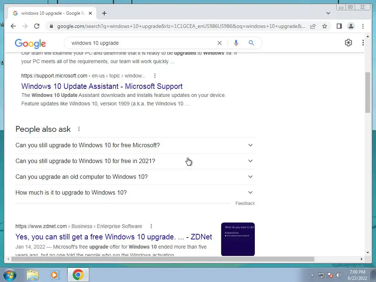Click the Chrome taskbar button
This screenshot has width=376, height=282.
(x=78, y=275)
